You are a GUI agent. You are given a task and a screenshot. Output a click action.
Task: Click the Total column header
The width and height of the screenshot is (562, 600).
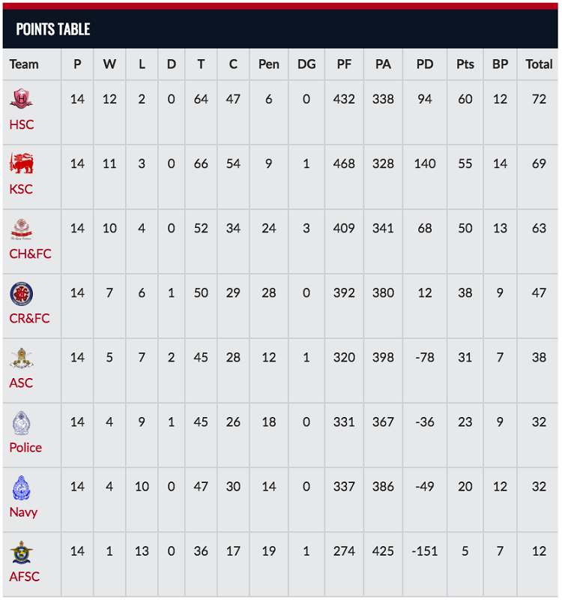(539, 64)
